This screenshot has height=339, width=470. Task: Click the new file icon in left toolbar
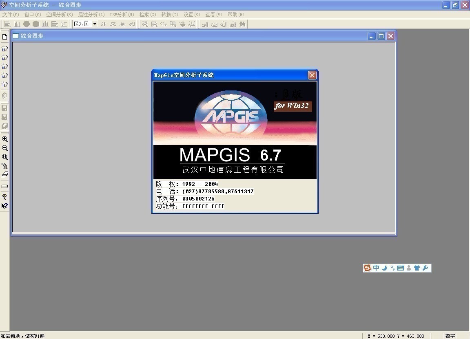pyautogui.click(x=4, y=37)
